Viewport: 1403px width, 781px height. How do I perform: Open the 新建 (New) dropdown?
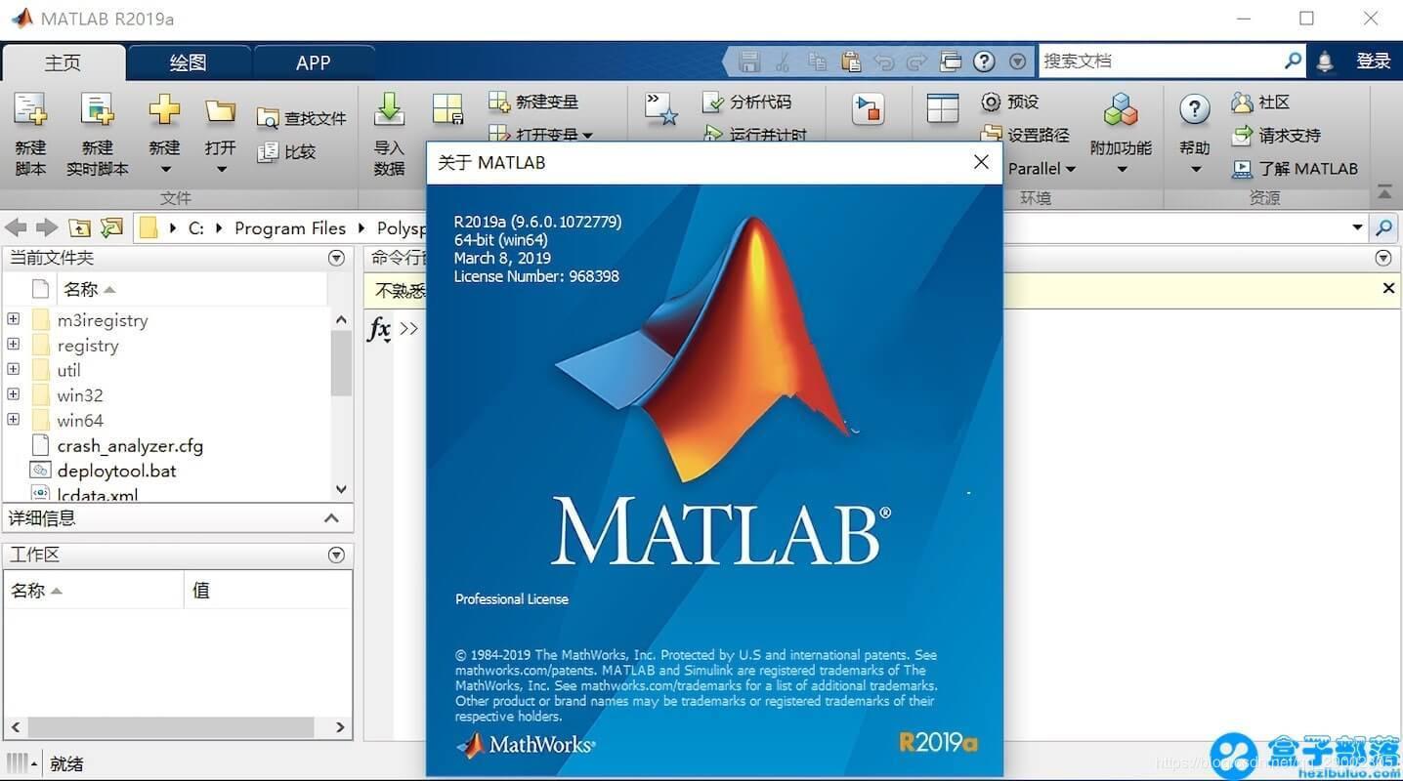(x=163, y=137)
